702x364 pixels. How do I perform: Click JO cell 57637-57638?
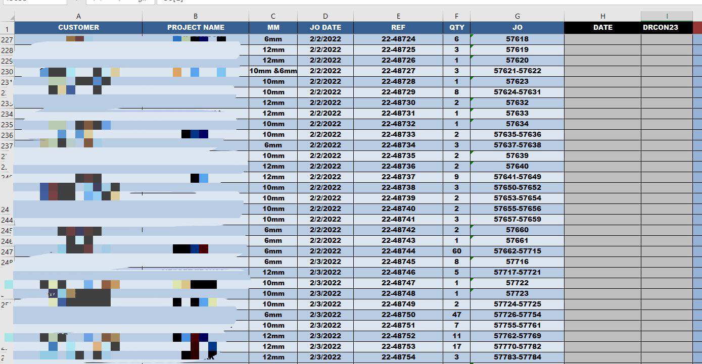517,145
